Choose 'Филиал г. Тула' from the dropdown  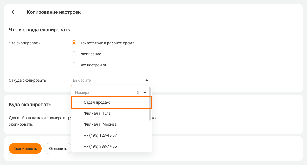click(x=97, y=113)
